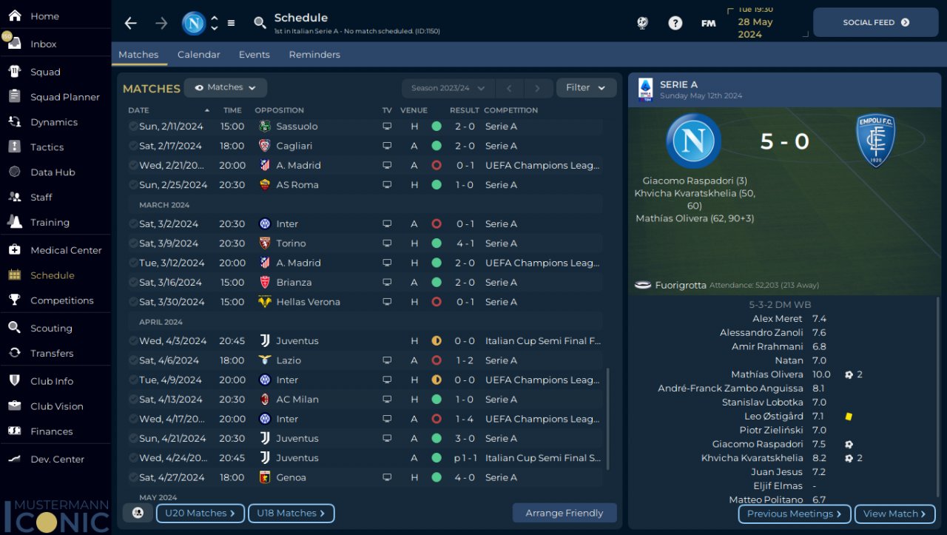Switch to the Events tab
The width and height of the screenshot is (947, 535).
pos(254,55)
